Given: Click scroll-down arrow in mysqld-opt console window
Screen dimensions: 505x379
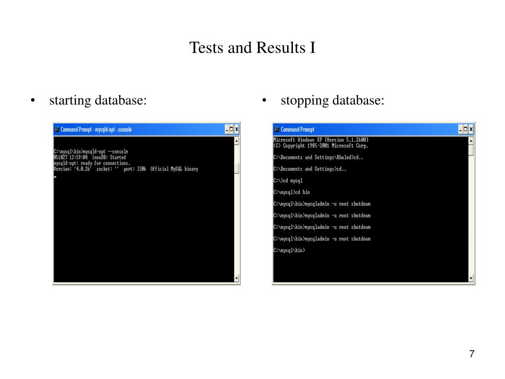Looking at the screenshot, I should click(x=236, y=278).
